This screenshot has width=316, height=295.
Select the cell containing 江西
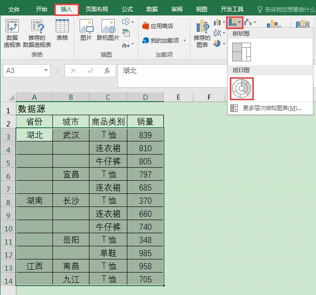(35, 266)
